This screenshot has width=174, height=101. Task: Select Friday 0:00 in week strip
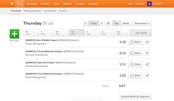point(92,33)
